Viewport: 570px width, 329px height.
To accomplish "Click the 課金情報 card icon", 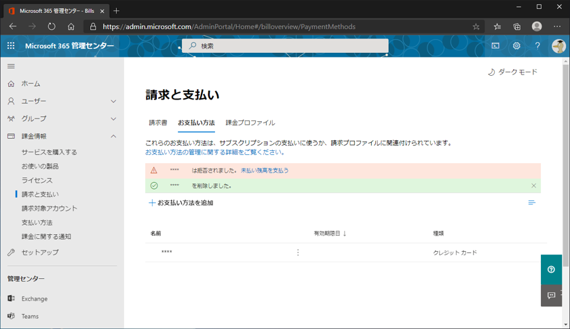I will (x=11, y=136).
